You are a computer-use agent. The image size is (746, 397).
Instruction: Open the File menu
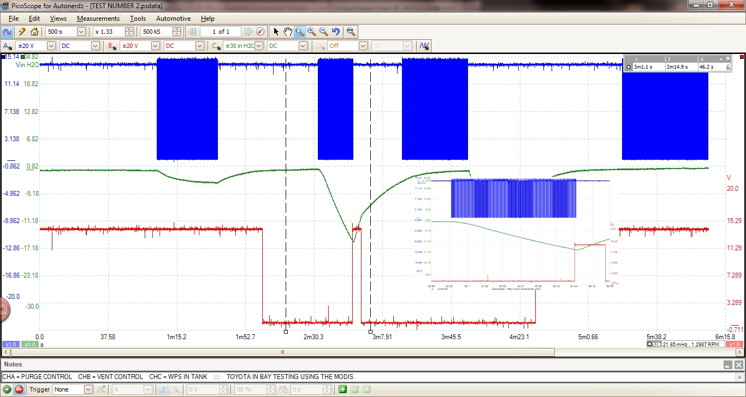pyautogui.click(x=14, y=19)
